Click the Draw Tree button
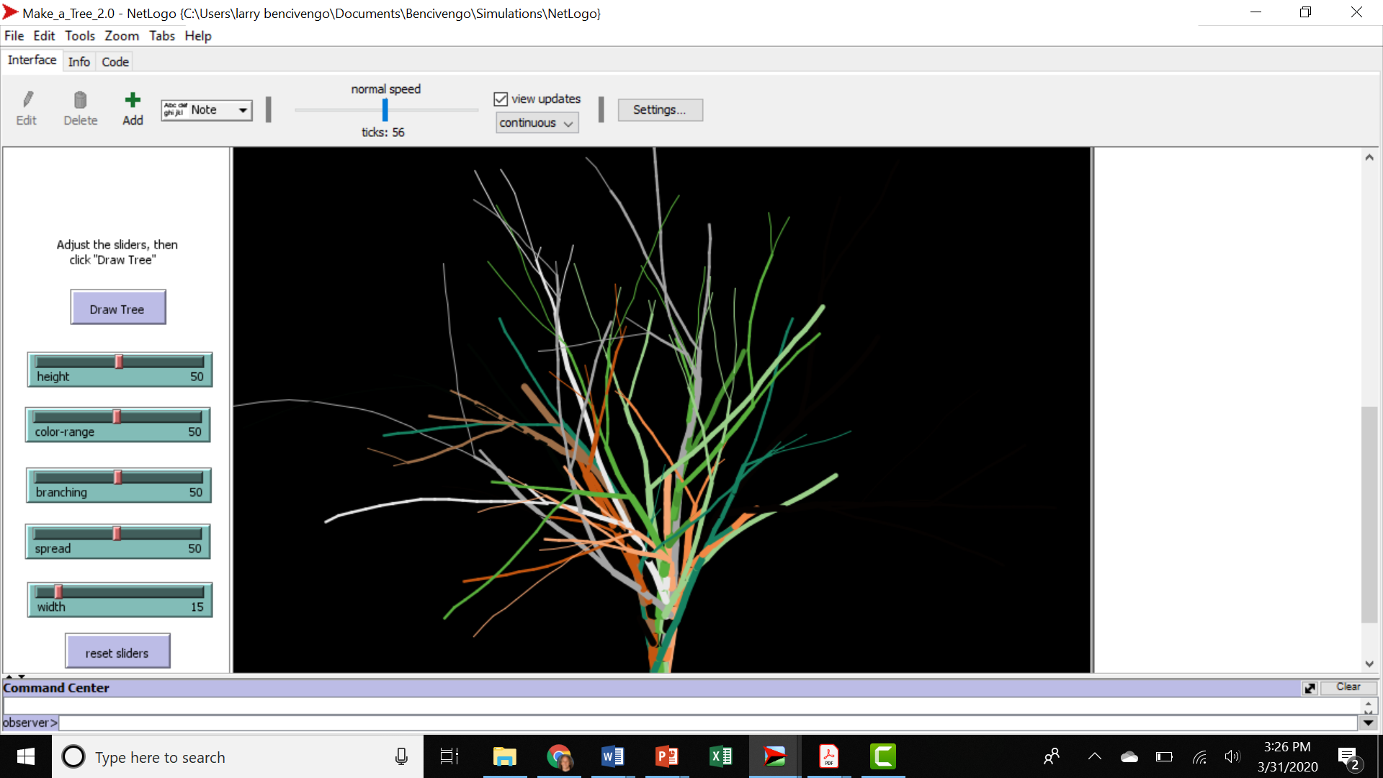 tap(117, 308)
